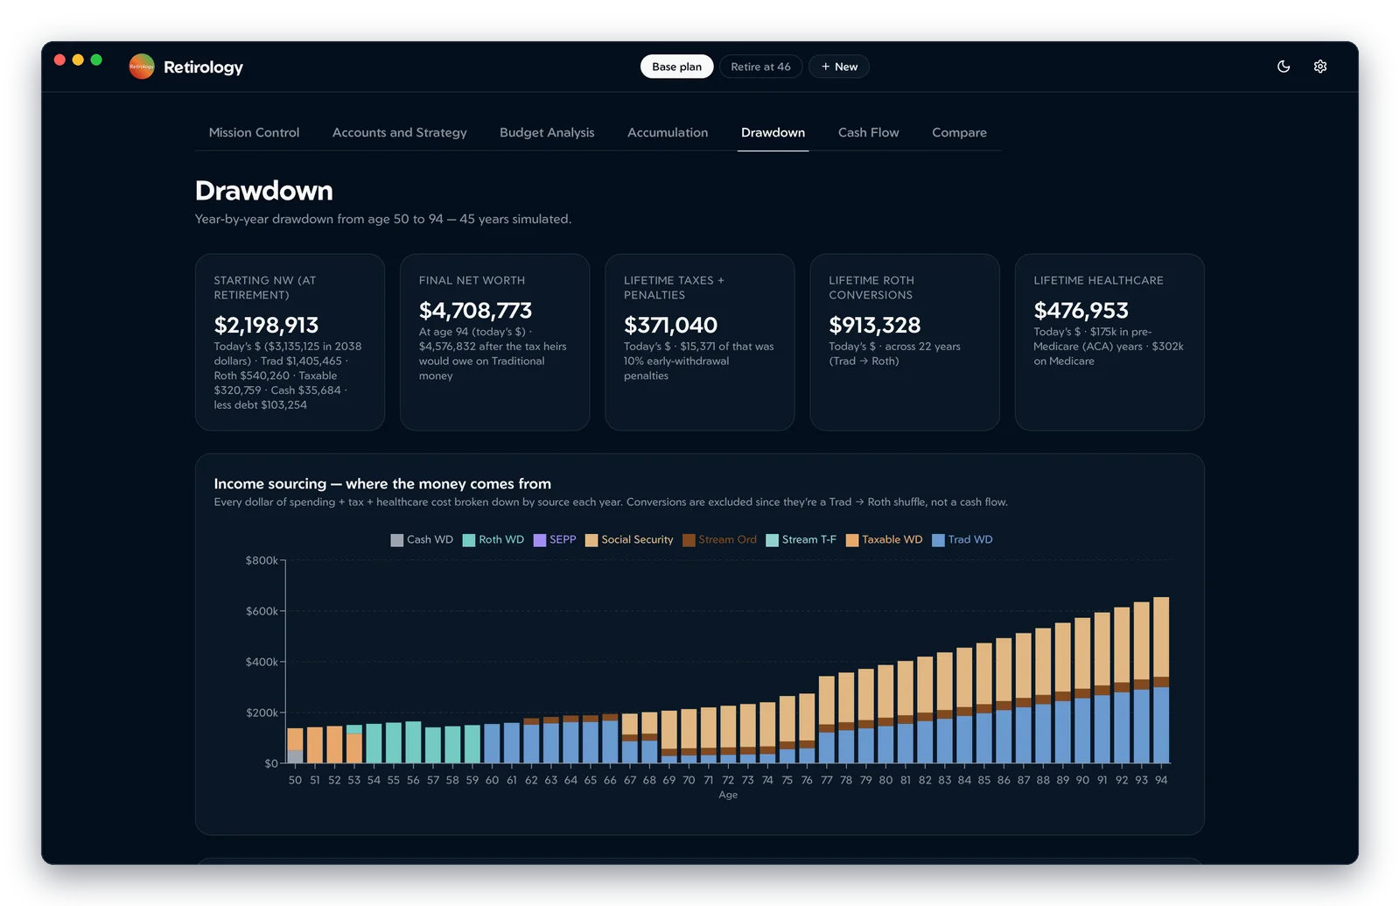Click the Final Net Worth value $4,708,773
Image resolution: width=1400 pixels, height=906 pixels.
[x=475, y=310]
